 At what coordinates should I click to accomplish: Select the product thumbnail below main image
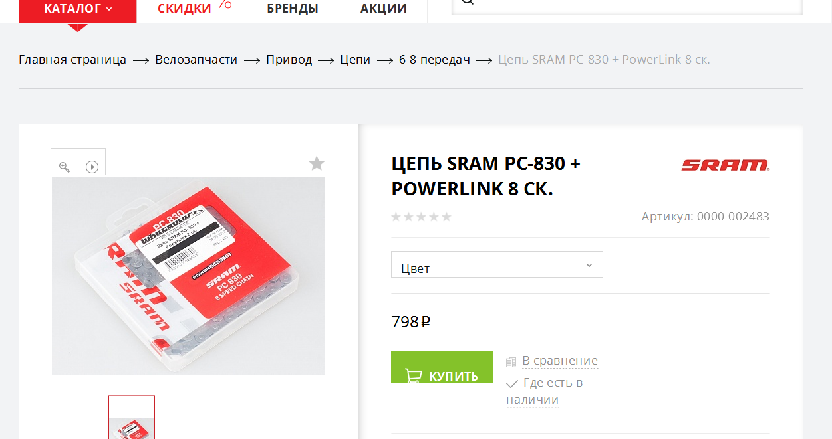[132, 417]
